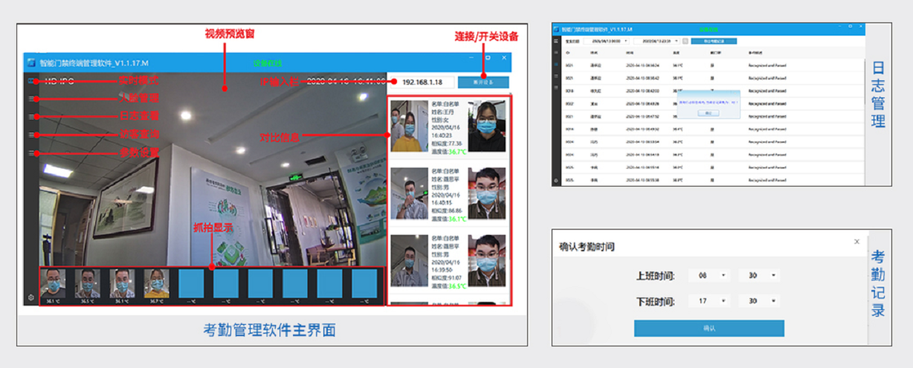Open the face management (人脸管理) sidebar icon
This screenshot has width=913, height=368.
31,98
